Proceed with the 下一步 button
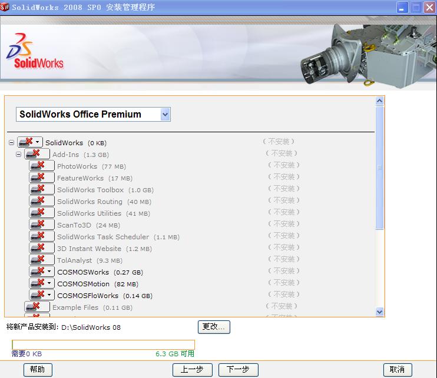The height and width of the screenshot is (378, 437). pos(239,370)
